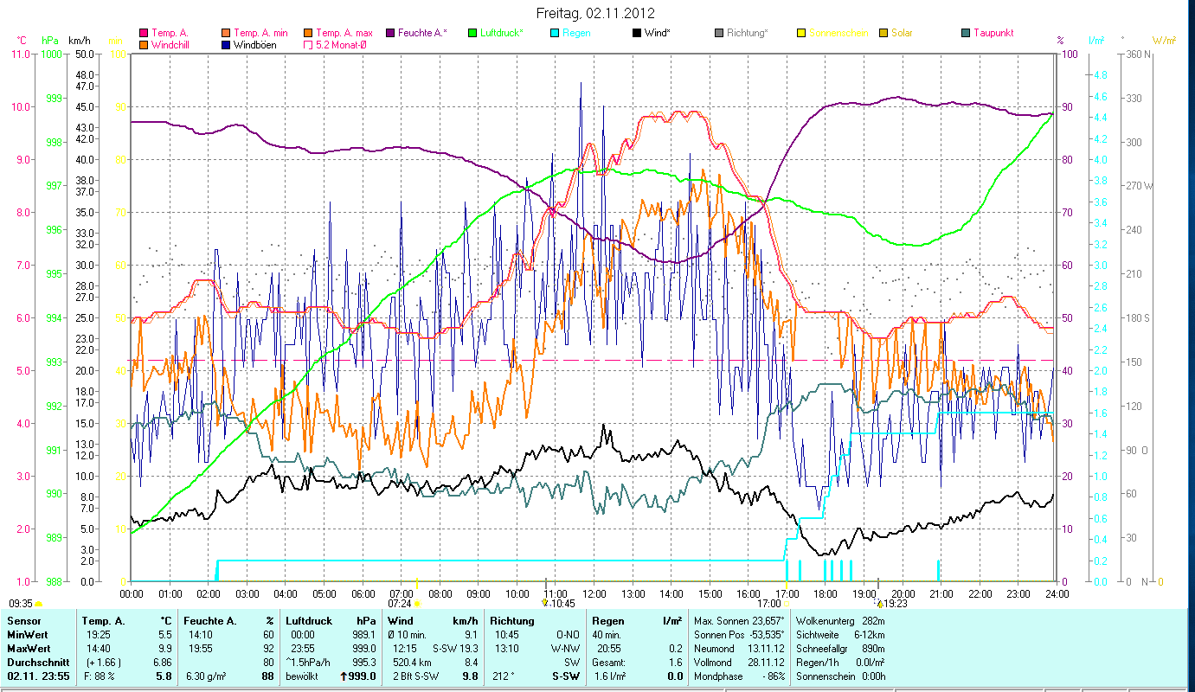Click the green Luftdruck* legend square
The image size is (1195, 692).
tap(472, 33)
